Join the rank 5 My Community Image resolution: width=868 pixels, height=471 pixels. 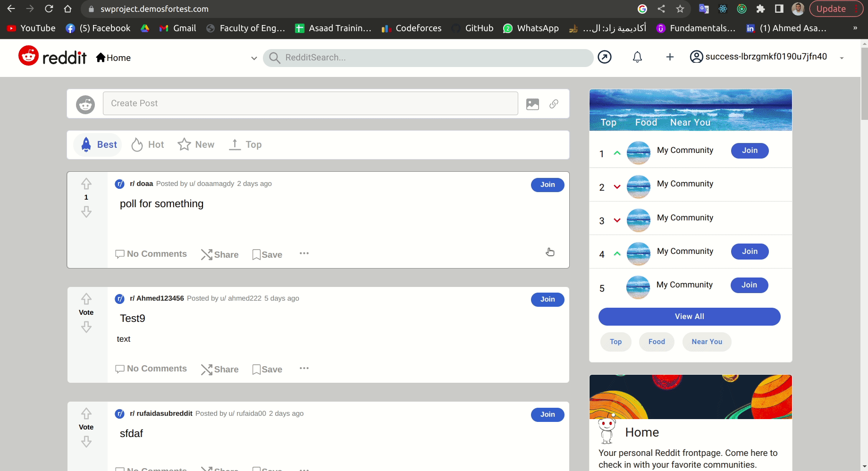[749, 285]
